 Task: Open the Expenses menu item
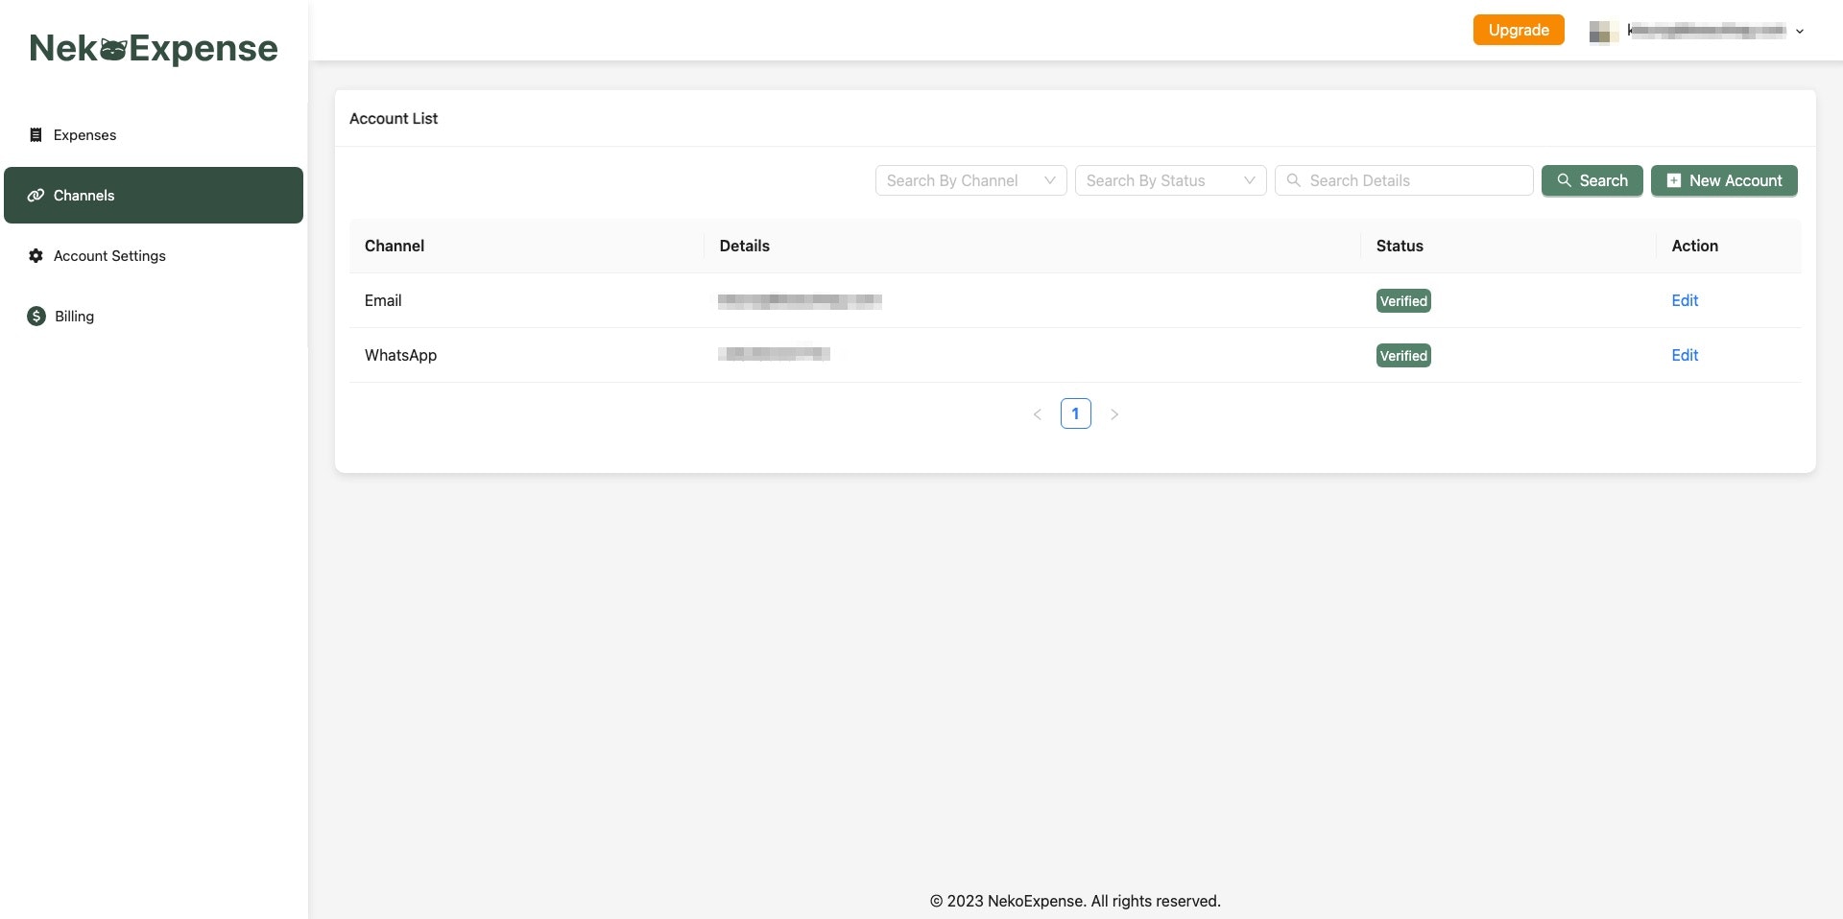pos(154,135)
